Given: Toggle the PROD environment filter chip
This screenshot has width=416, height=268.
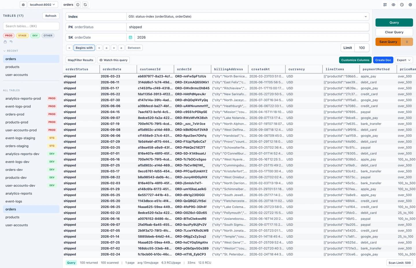Looking at the screenshot, I should (x=9, y=35).
